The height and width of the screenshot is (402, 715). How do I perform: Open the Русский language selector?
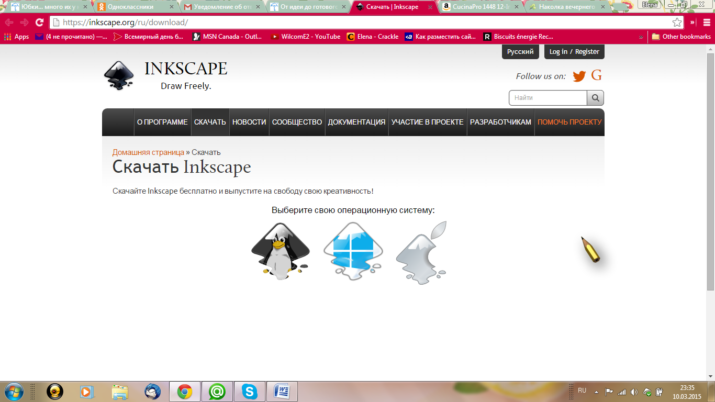click(x=520, y=52)
